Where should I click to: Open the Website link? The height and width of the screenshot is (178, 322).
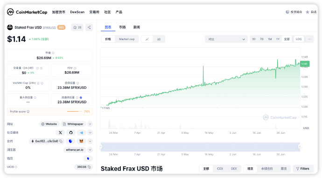49,124
